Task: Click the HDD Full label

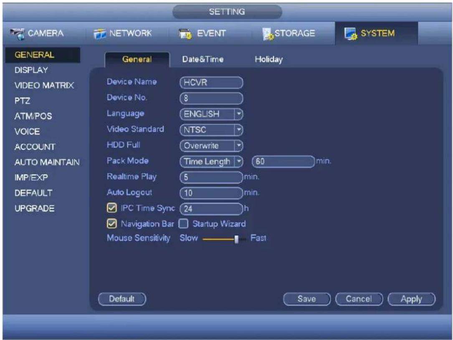Action: pyautogui.click(x=123, y=145)
